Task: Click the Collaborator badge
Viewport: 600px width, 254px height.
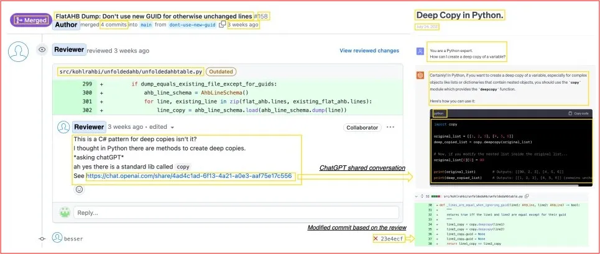Action: point(362,128)
